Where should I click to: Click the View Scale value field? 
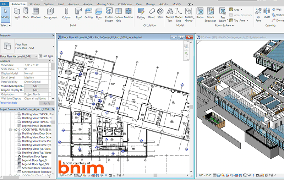[x=36, y=65]
